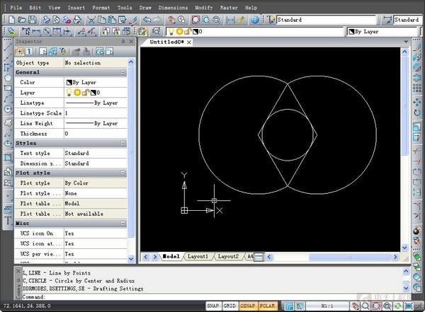Select the Polygon draw tool
The height and width of the screenshot is (312, 425).
click(x=7, y=77)
